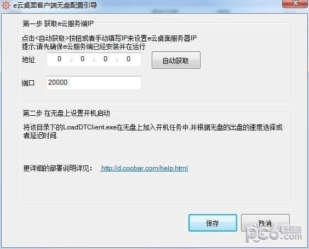Focus the 端口 field showing 20000
309x249 pixels.
(x=94, y=83)
